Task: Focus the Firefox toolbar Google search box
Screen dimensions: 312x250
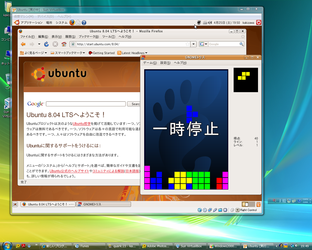Action: pos(224,44)
